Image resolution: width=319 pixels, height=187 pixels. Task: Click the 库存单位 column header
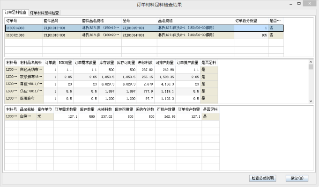(45, 110)
